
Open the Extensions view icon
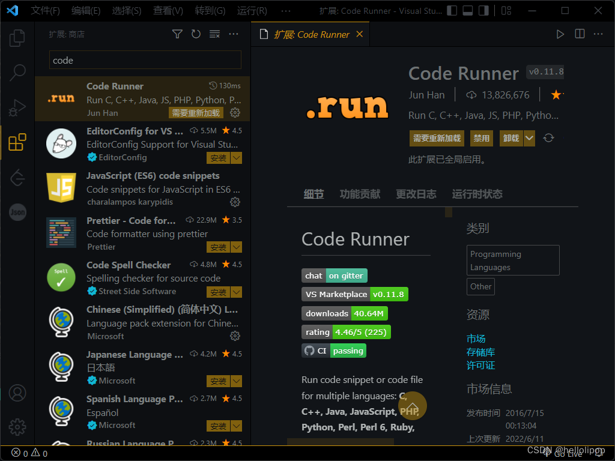pyautogui.click(x=17, y=142)
